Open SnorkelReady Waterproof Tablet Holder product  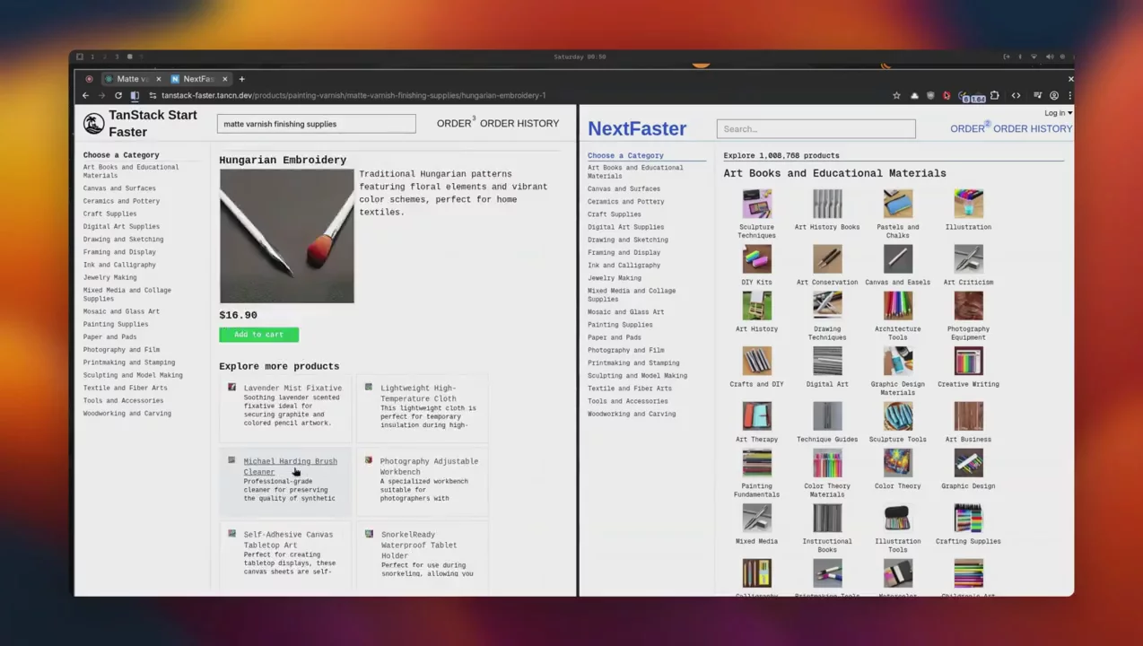(x=422, y=554)
